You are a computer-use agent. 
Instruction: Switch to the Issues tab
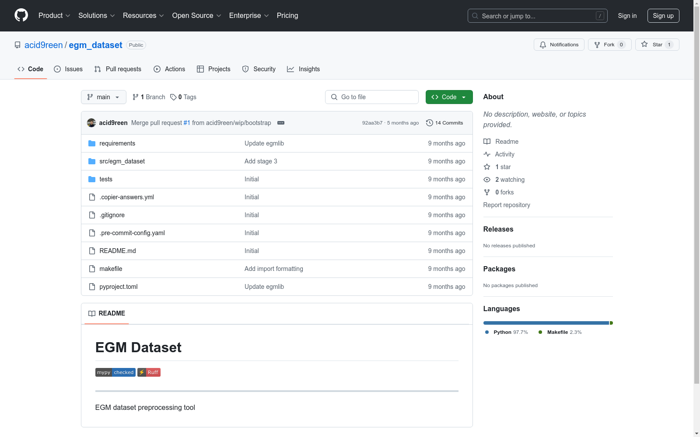coord(68,69)
